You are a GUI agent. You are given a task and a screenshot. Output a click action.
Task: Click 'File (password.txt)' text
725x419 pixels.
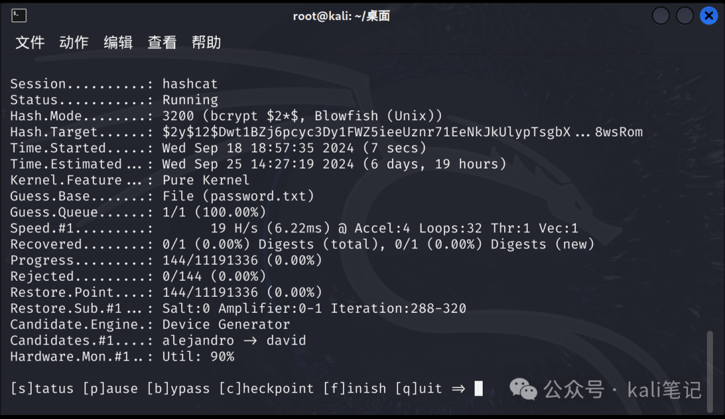238,196
